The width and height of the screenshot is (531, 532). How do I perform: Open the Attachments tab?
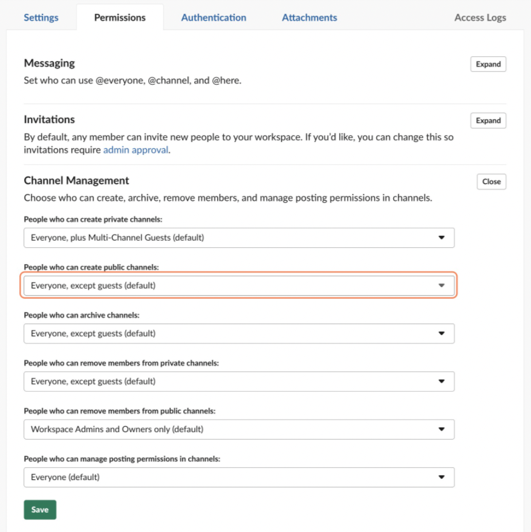click(309, 18)
